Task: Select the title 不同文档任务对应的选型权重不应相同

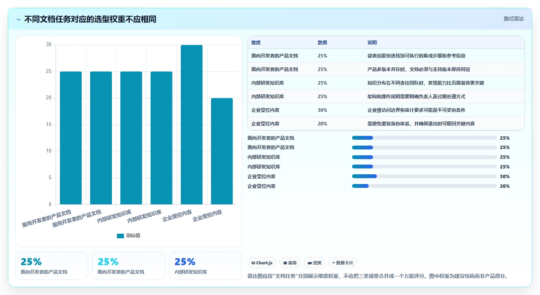Action: [x=90, y=19]
